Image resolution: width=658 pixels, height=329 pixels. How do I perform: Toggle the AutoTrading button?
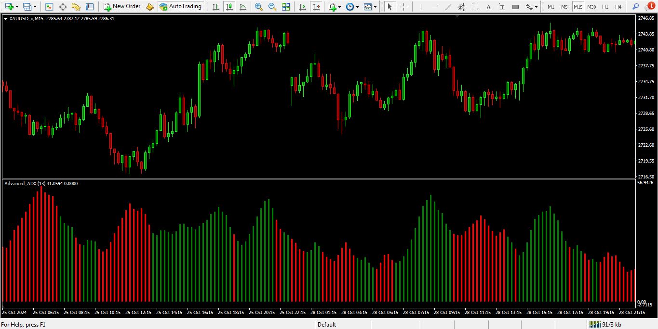tap(180, 7)
